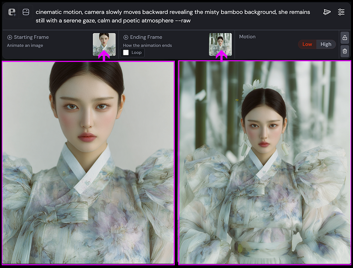The width and height of the screenshot is (353, 268).
Task: Click the 'Animate an image' text
Action: 25,45
